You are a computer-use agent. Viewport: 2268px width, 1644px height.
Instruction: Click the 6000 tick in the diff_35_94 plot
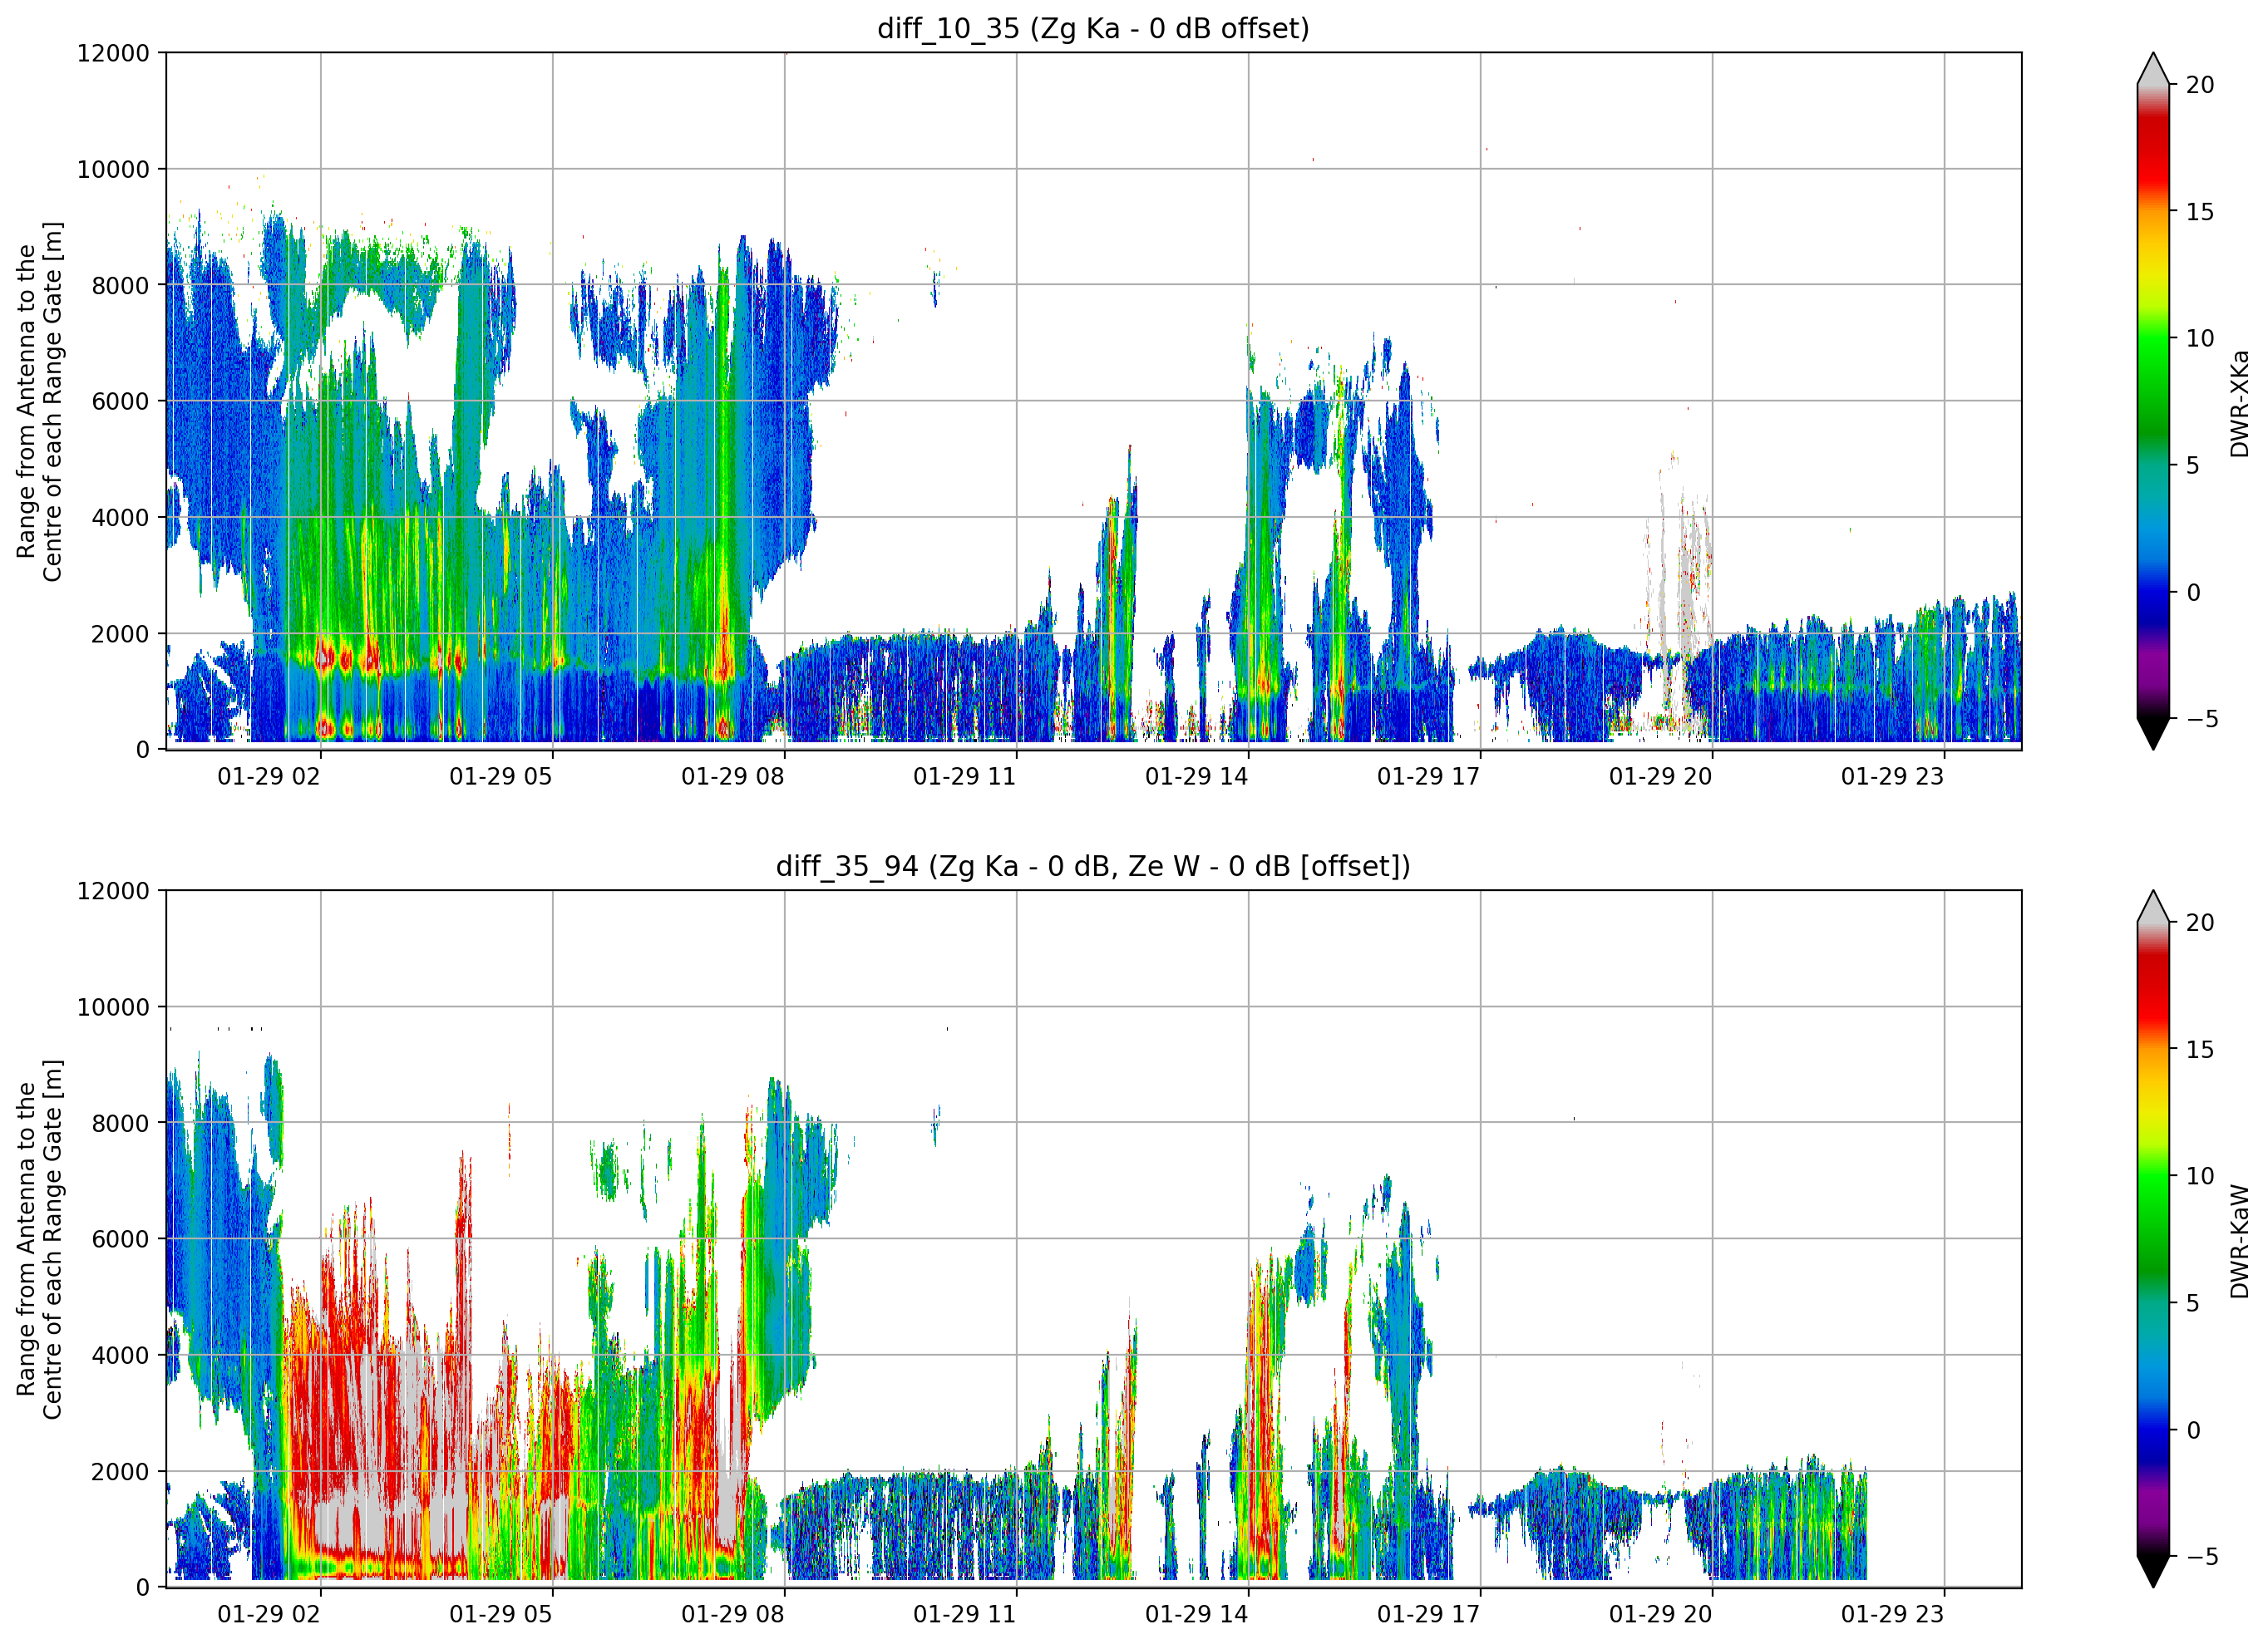pyautogui.click(x=120, y=1240)
